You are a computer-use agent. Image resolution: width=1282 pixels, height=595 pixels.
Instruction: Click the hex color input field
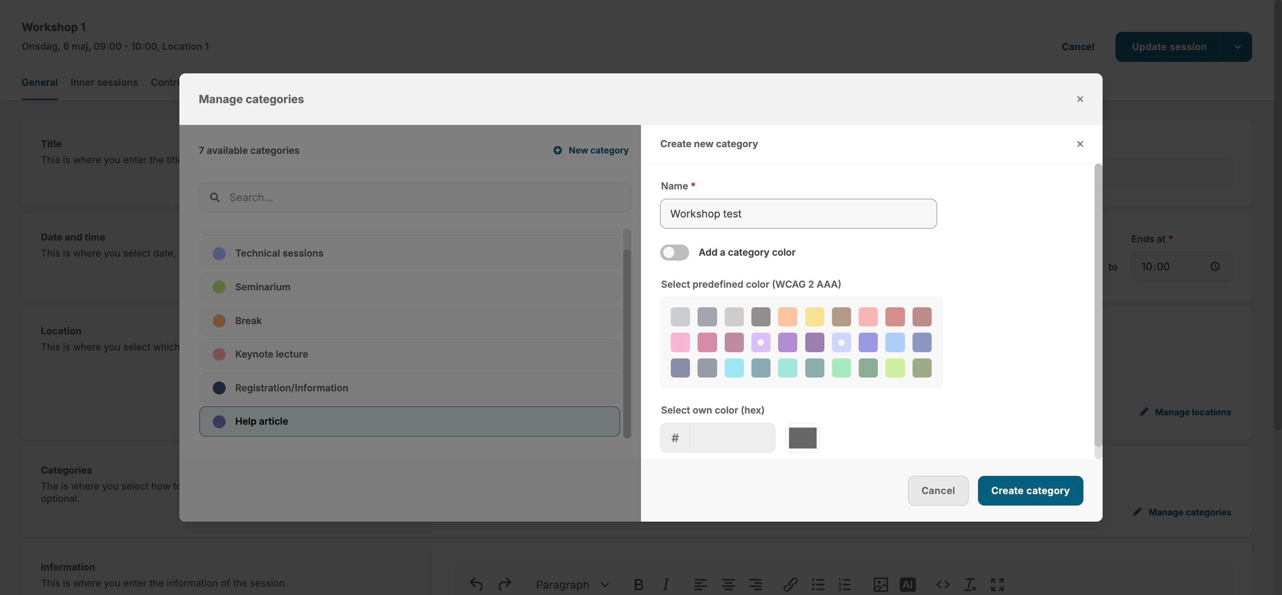731,438
